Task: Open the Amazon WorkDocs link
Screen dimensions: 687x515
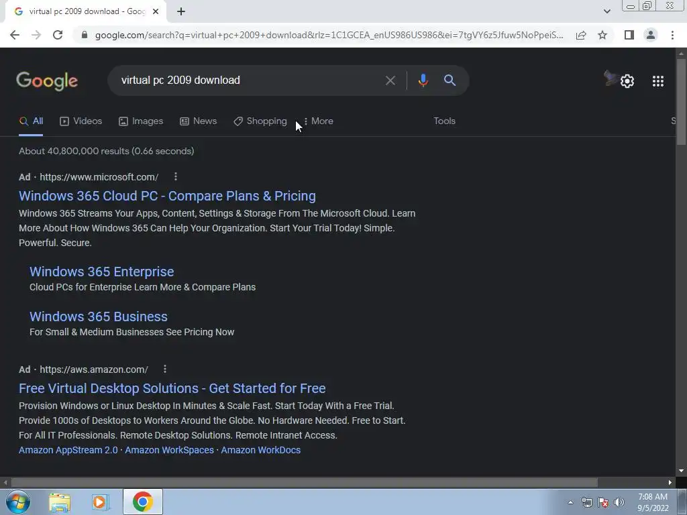Action: 261,450
